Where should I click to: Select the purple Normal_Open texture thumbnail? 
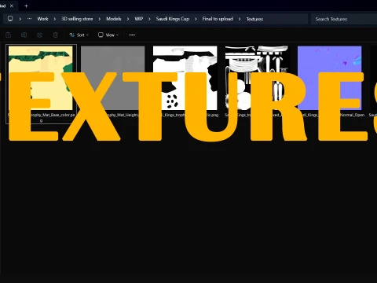(x=330, y=78)
